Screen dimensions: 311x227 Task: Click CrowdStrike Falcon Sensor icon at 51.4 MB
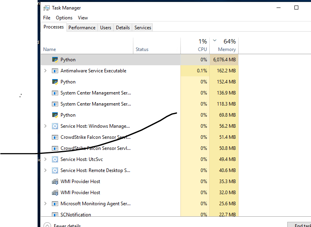[55, 137]
